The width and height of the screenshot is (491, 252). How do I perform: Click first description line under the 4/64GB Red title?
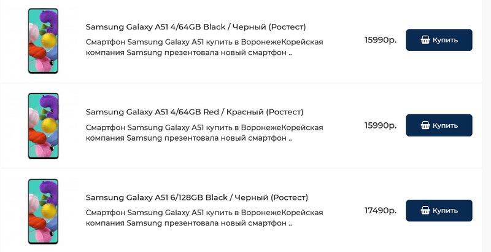coord(204,128)
